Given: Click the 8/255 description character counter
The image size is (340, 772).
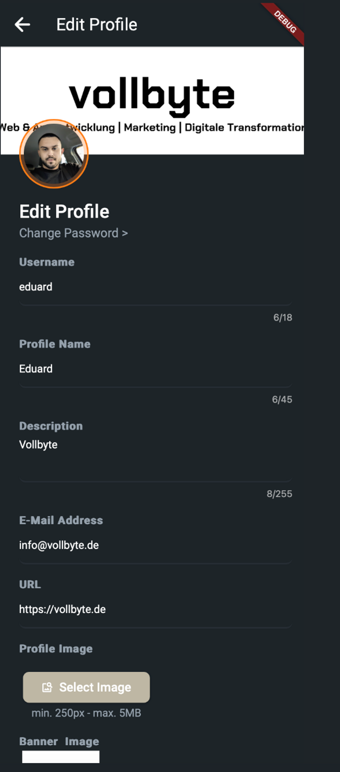Looking at the screenshot, I should (x=279, y=494).
